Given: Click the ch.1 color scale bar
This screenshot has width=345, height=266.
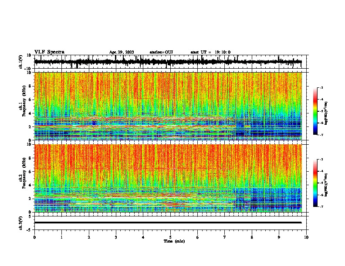Looking at the screenshot, I should pos(315,111).
